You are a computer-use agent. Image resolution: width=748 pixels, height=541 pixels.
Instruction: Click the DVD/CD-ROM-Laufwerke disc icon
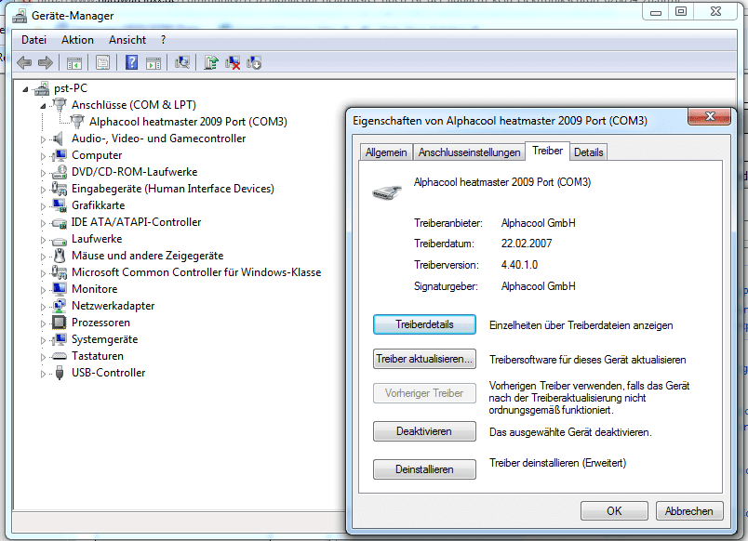[60, 172]
